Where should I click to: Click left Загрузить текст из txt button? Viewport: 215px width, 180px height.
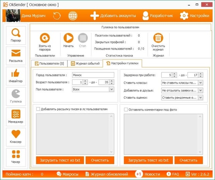click(x=60, y=160)
